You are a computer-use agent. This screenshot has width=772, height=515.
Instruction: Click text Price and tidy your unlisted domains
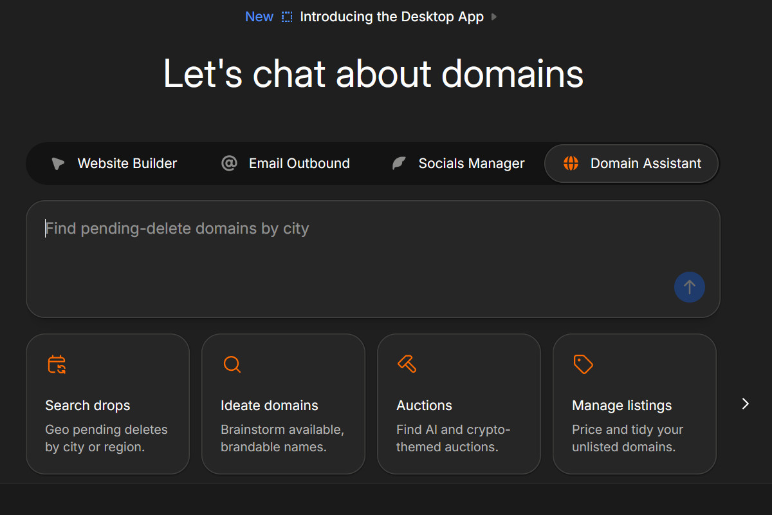pyautogui.click(x=627, y=438)
